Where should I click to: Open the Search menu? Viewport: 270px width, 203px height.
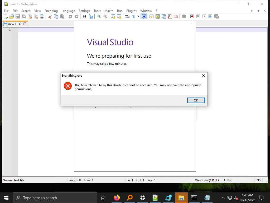[26, 11]
